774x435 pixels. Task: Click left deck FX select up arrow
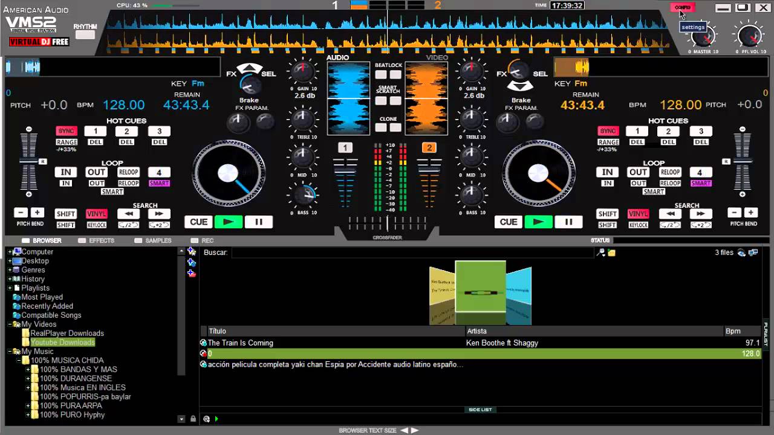(250, 68)
